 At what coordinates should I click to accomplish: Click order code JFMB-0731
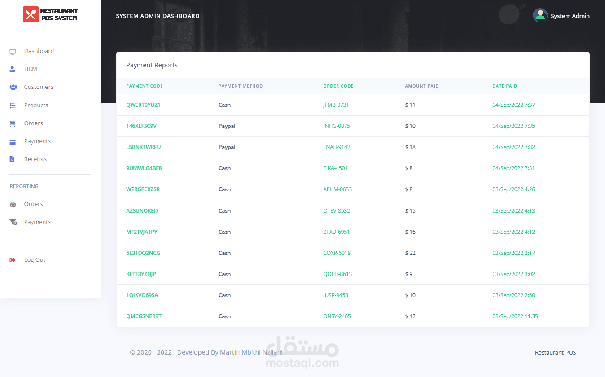pyautogui.click(x=336, y=105)
